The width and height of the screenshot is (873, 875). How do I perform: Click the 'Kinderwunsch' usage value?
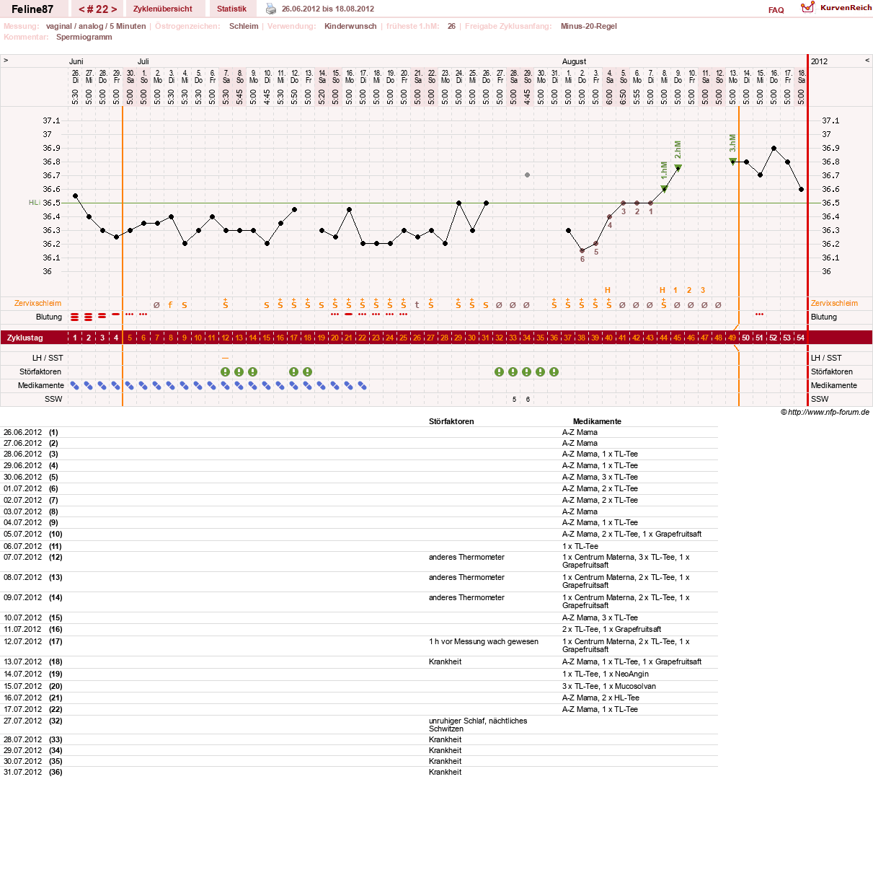coord(350,26)
